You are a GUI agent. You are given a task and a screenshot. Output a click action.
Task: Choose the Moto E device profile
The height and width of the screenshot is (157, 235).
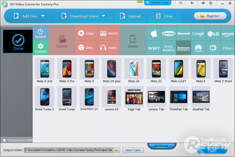[201, 71]
